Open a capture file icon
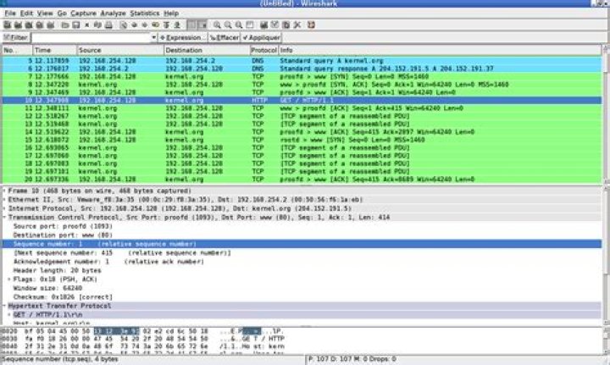 [x=65, y=25]
